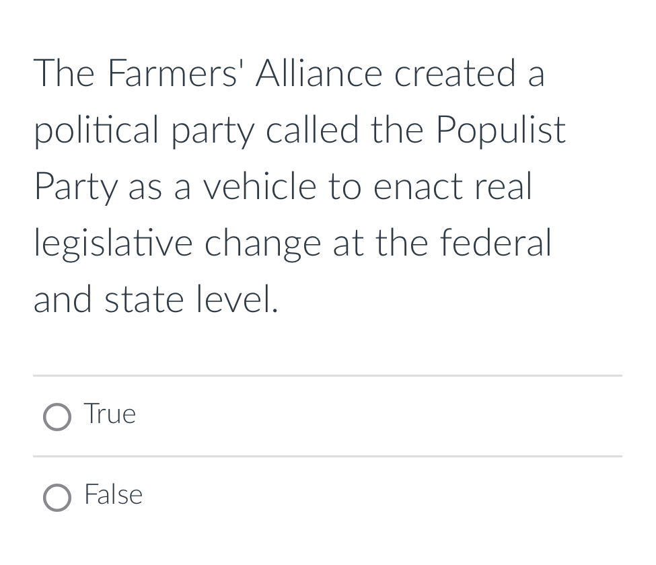Select the True radio button
656x565 pixels.
click(x=57, y=417)
